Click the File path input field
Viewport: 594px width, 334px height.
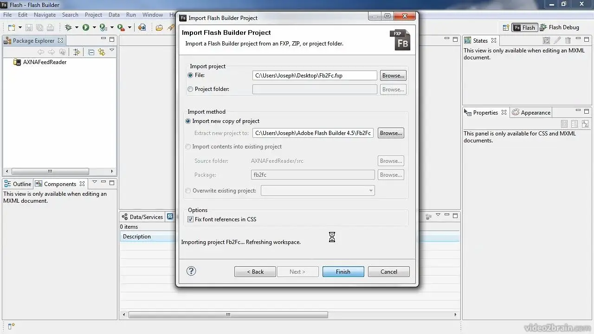tap(315, 76)
